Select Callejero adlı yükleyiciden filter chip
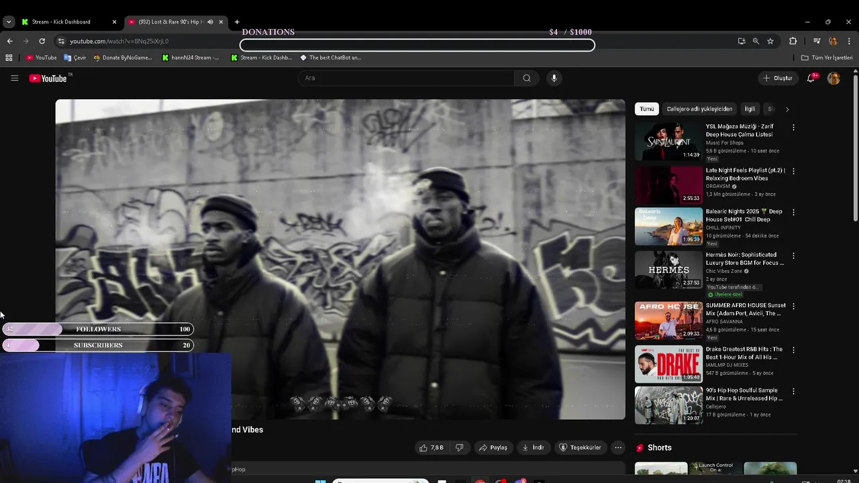The image size is (859, 483). tap(699, 109)
